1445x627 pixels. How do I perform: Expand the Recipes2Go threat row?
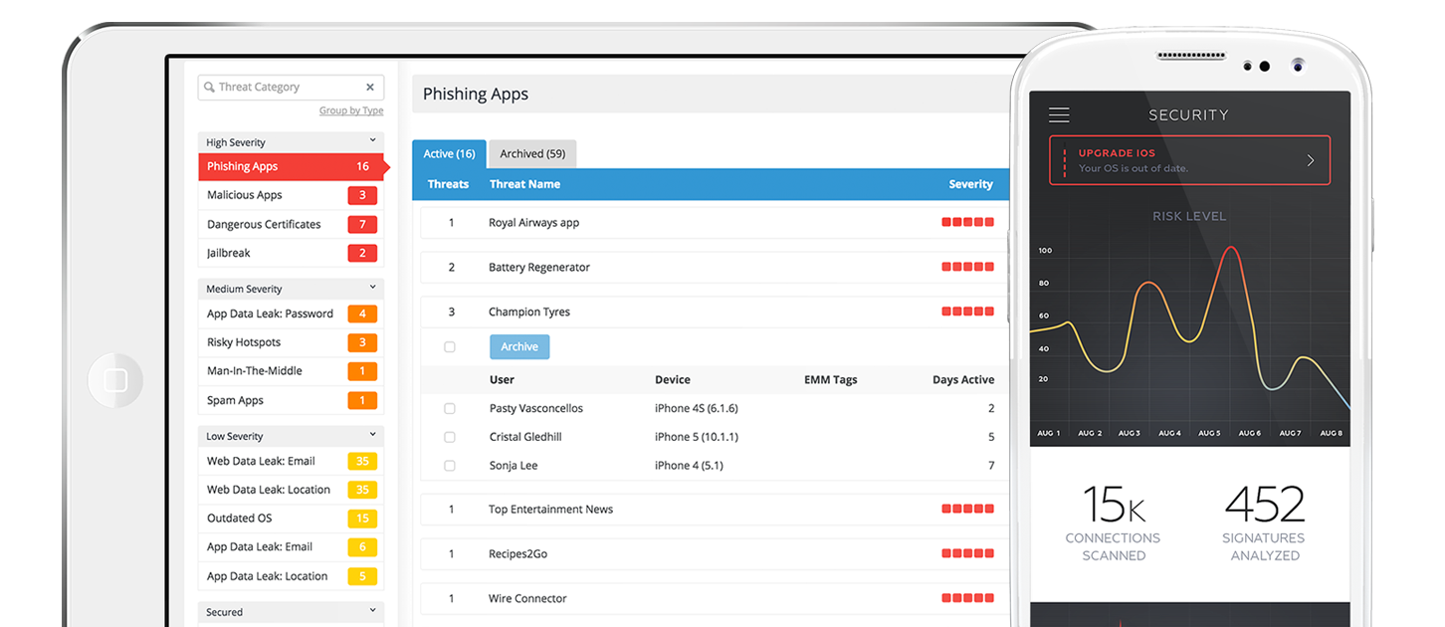pos(715,554)
